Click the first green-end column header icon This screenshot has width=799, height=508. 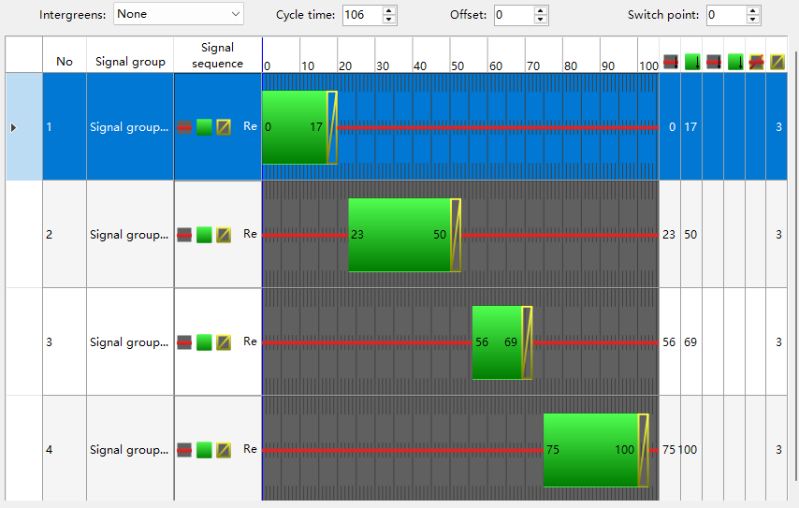click(691, 62)
